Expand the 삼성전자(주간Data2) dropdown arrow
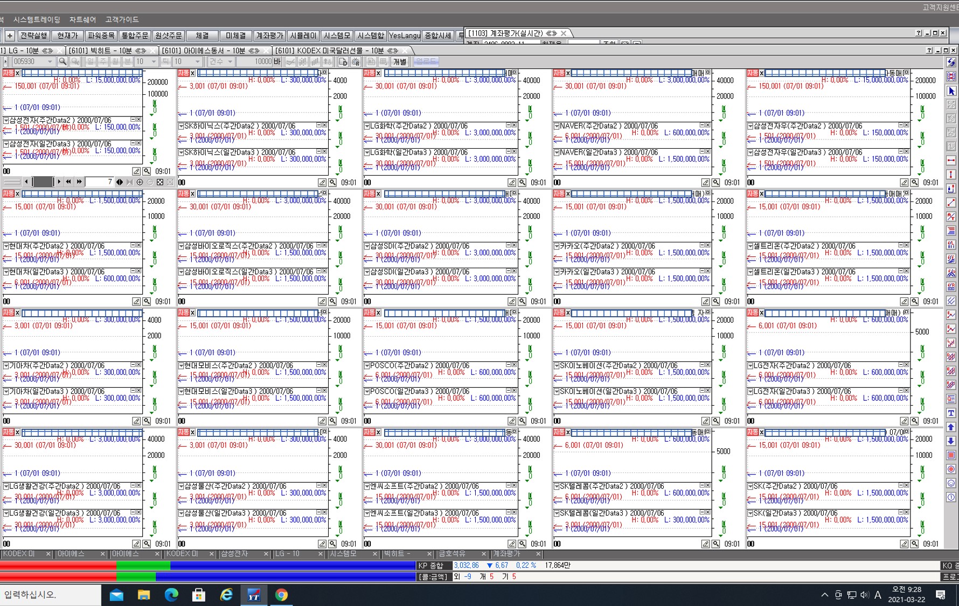Viewport: 959px width, 606px height. [x=6, y=120]
